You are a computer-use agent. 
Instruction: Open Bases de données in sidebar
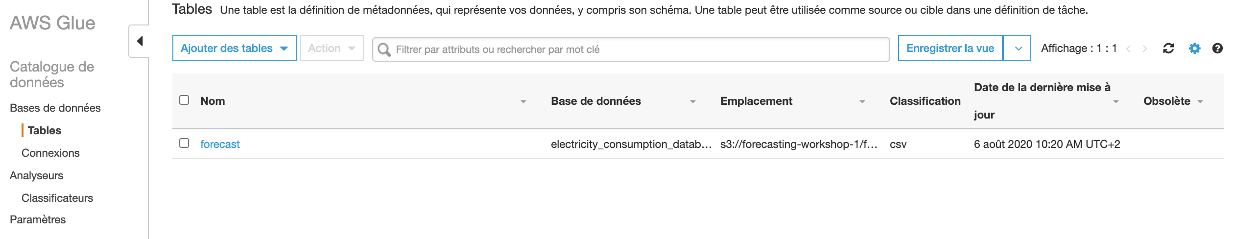tap(55, 108)
